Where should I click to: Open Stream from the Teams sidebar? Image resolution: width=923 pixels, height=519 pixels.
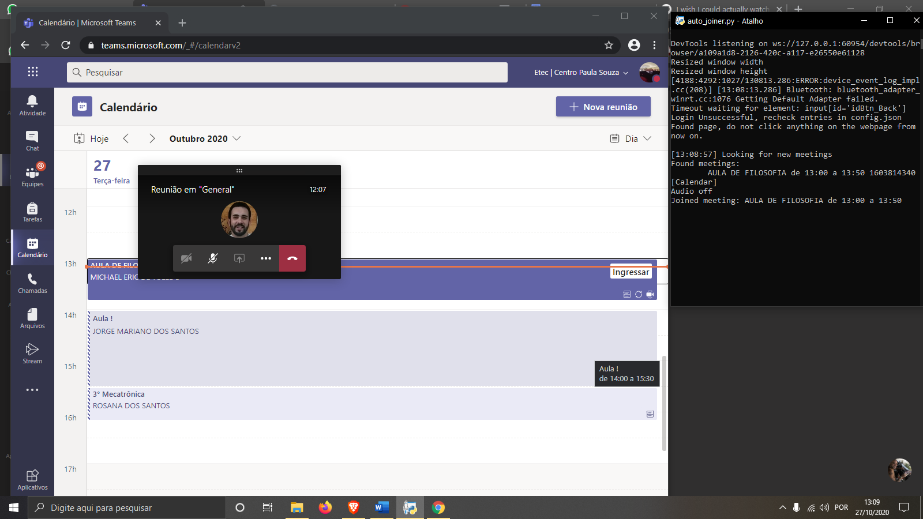click(x=32, y=353)
